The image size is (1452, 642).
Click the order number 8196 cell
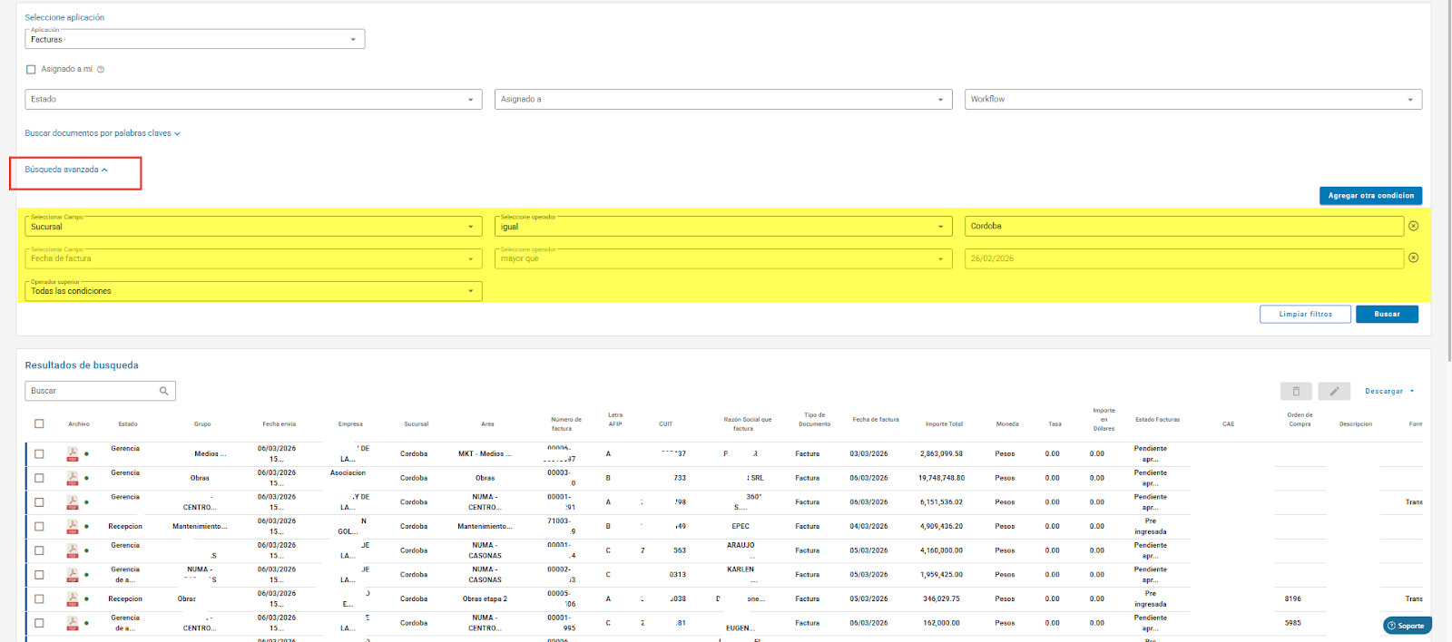point(1292,598)
